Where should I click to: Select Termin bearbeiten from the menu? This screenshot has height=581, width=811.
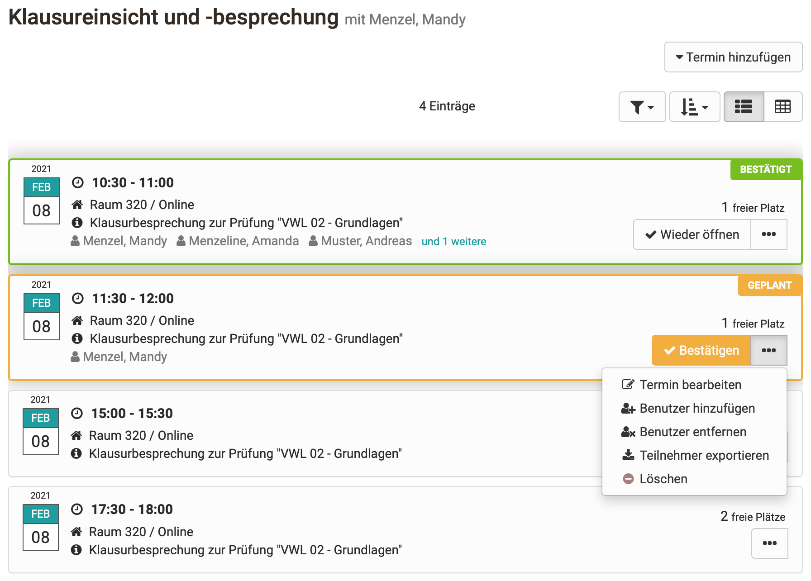(x=690, y=385)
